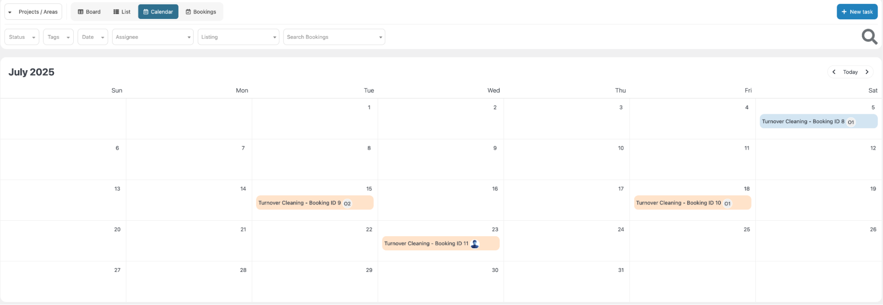Select day 28 in the calendar
883x305 pixels.
(x=243, y=270)
